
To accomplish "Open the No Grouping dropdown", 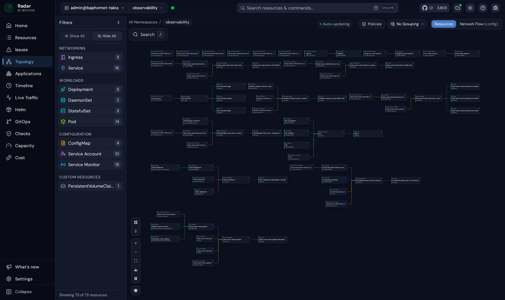I will [407, 24].
